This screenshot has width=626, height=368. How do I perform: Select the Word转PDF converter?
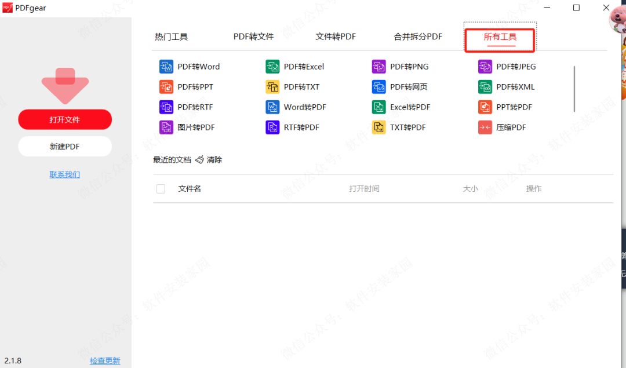[305, 107]
